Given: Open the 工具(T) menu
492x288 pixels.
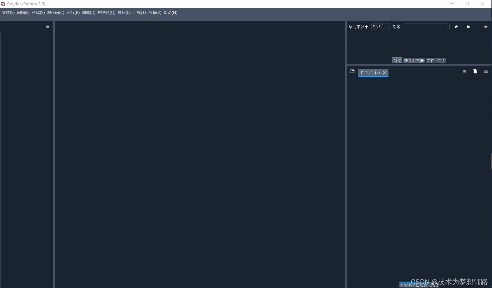Looking at the screenshot, I should (x=139, y=13).
